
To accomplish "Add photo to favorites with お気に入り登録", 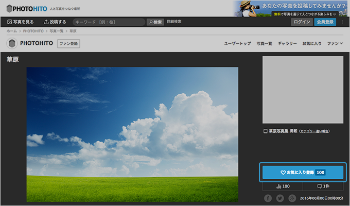I will pyautogui.click(x=303, y=172).
